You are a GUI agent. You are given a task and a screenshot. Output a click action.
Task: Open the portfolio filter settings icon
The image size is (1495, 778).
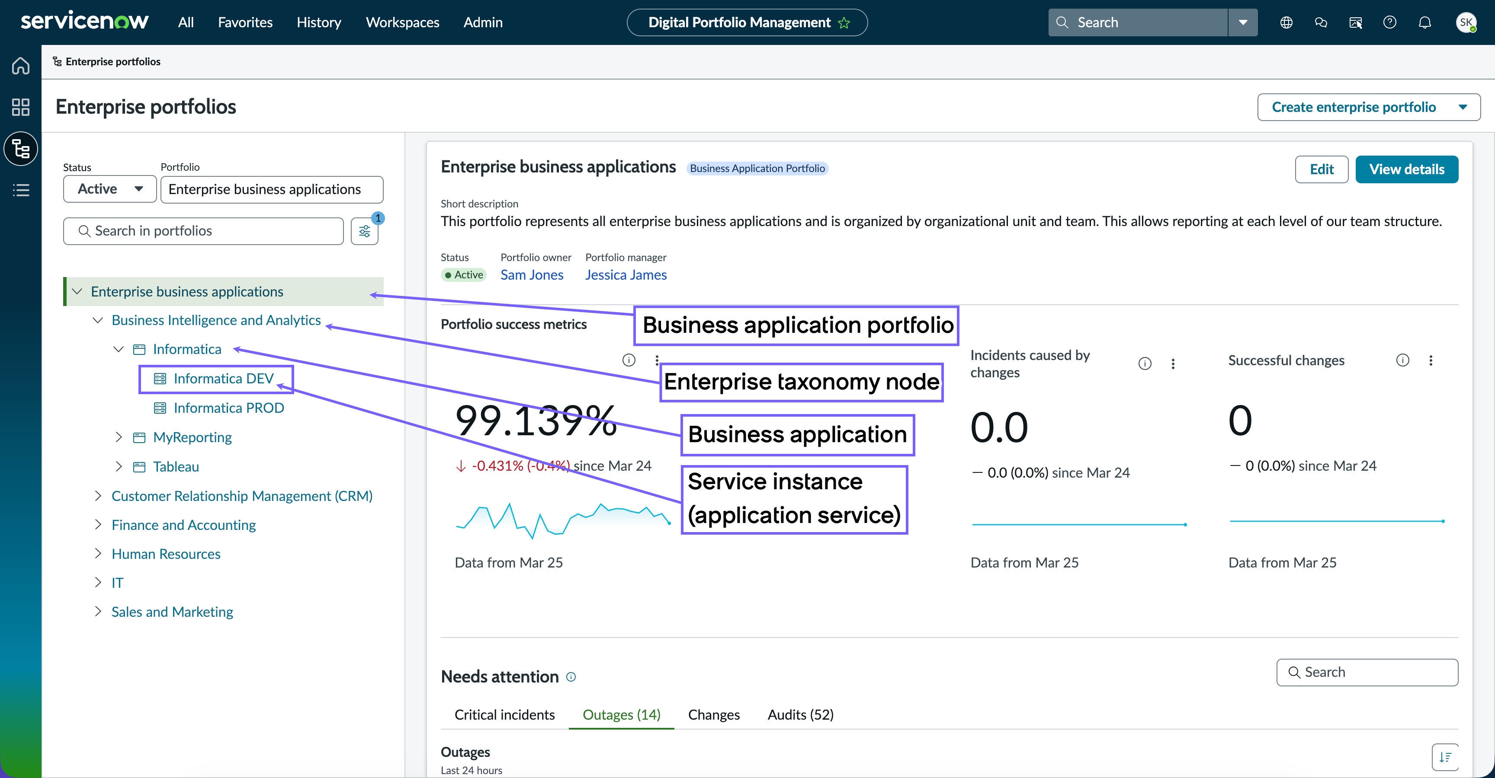pyautogui.click(x=365, y=231)
